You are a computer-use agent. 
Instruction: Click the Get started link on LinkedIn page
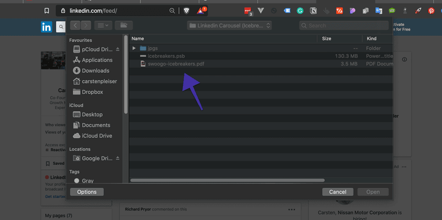pos(56,196)
